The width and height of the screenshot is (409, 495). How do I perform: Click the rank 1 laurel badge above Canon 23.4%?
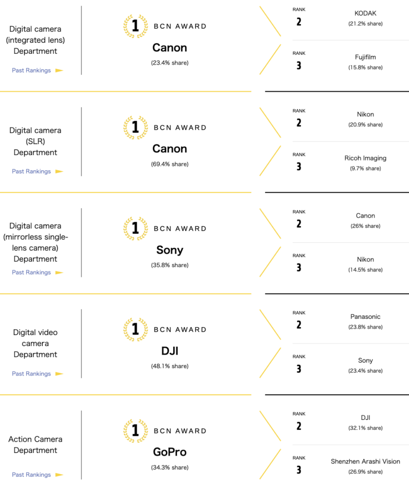tap(135, 26)
